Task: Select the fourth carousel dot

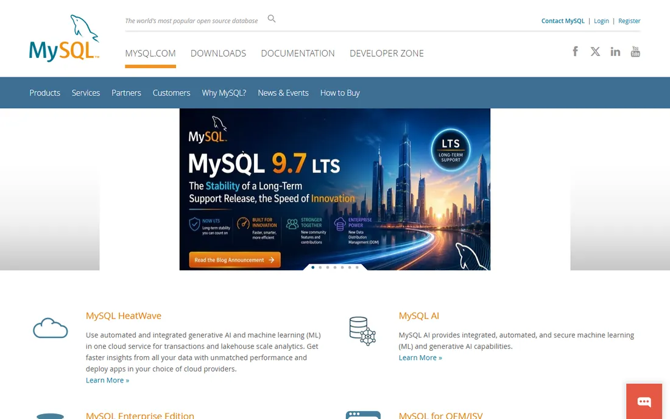Action: 335,267
